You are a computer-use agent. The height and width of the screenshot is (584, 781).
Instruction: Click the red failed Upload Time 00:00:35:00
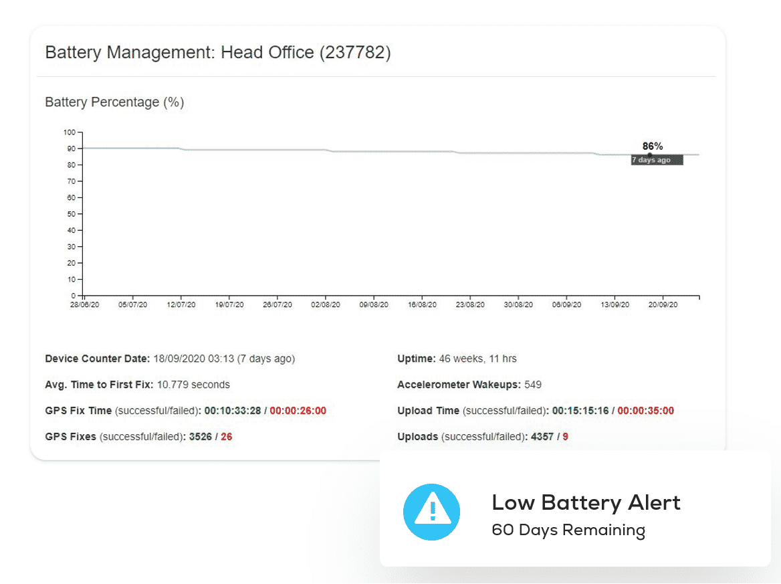point(645,411)
